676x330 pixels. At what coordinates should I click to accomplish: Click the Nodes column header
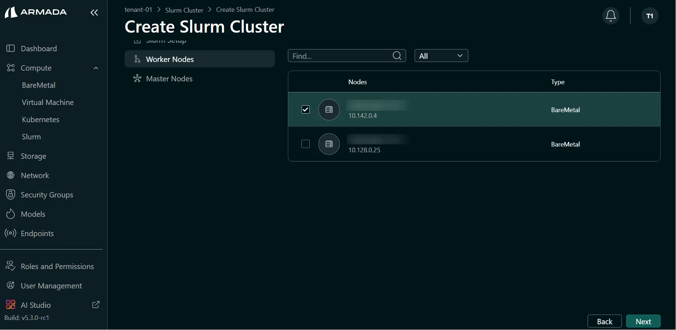coord(357,82)
